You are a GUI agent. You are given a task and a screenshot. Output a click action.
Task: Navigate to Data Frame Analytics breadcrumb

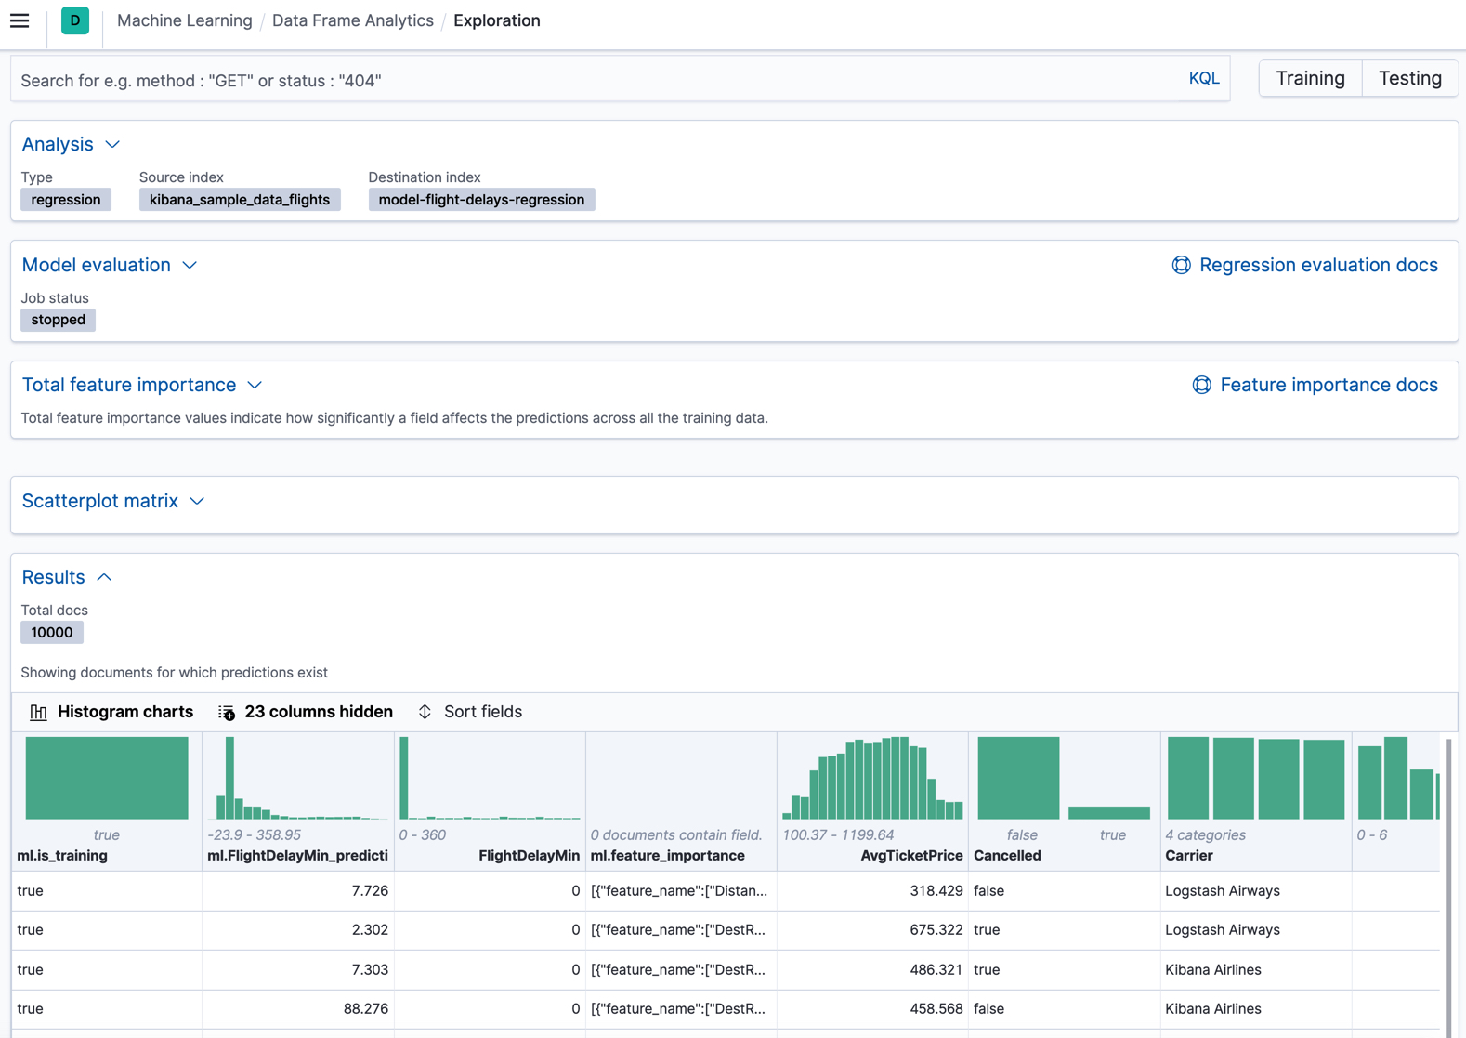click(352, 20)
